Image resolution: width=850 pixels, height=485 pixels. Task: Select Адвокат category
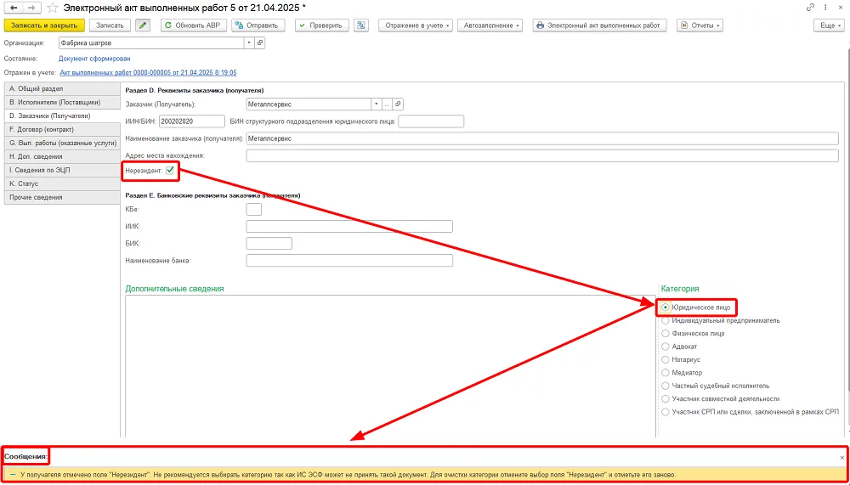coord(666,347)
